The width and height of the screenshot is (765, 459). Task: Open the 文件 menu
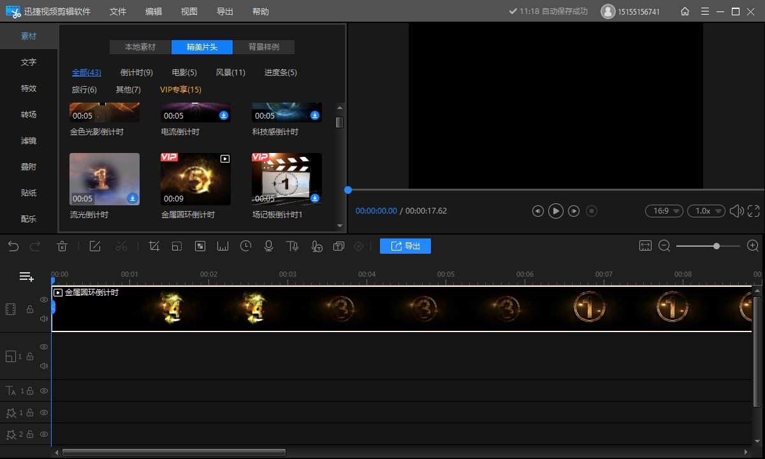(x=117, y=11)
